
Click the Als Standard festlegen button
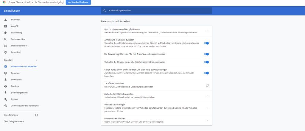[78, 2]
